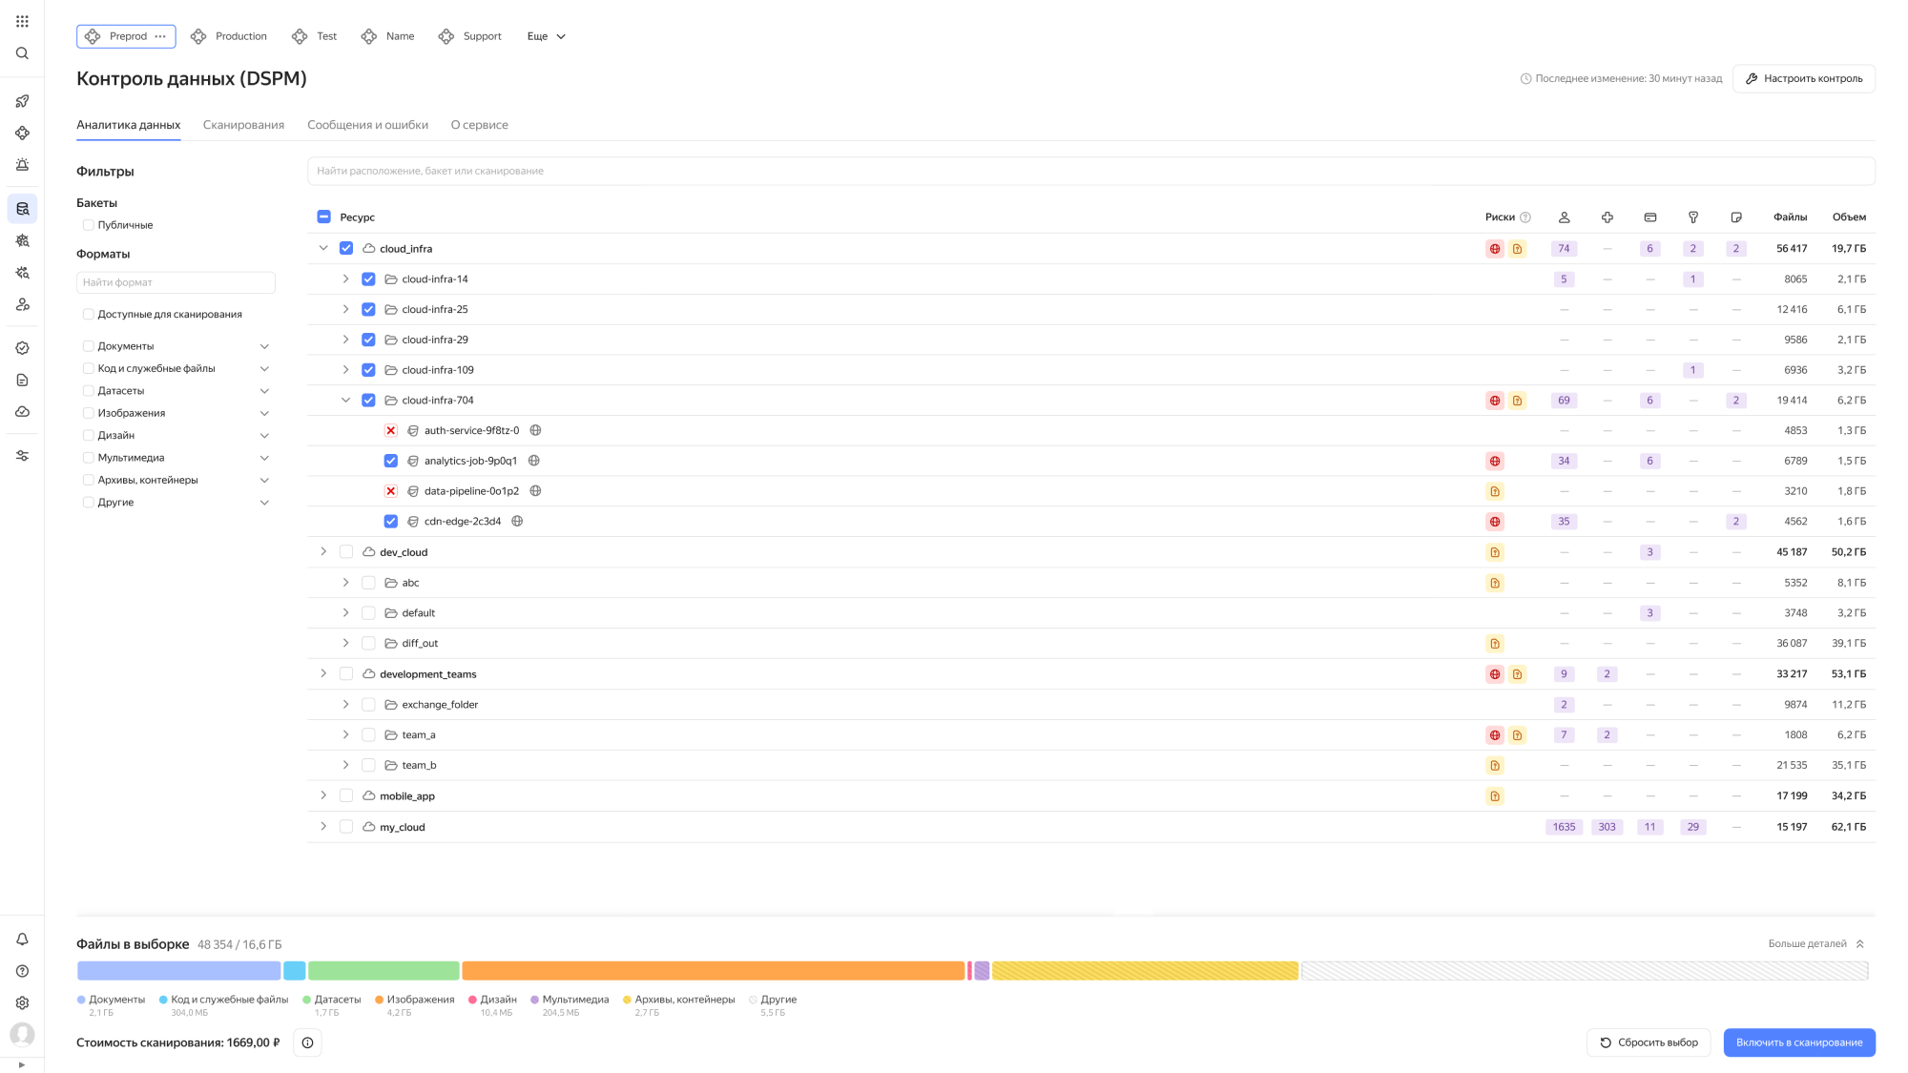
Task: Click the scan cost info icon
Action: pyautogui.click(x=307, y=1042)
